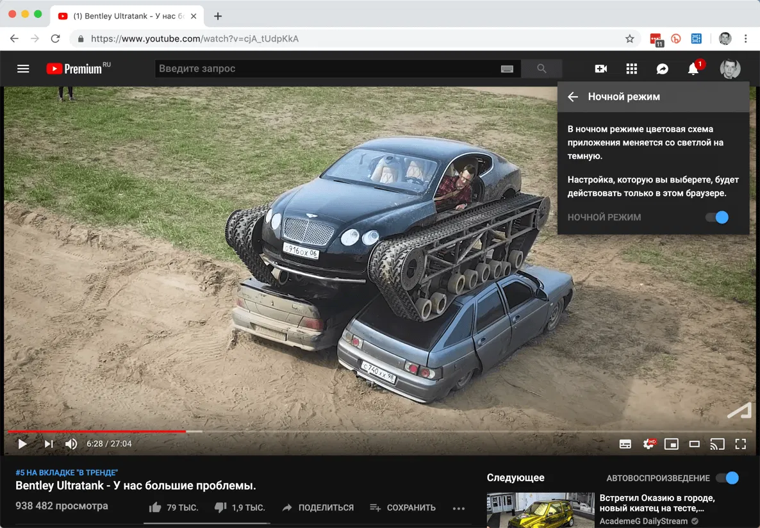Open Chrome's three-dot menu
760x528 pixels.
[x=745, y=38]
